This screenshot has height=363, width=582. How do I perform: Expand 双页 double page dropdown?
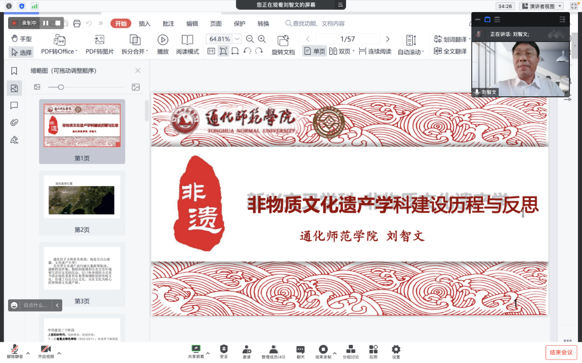[x=353, y=51]
